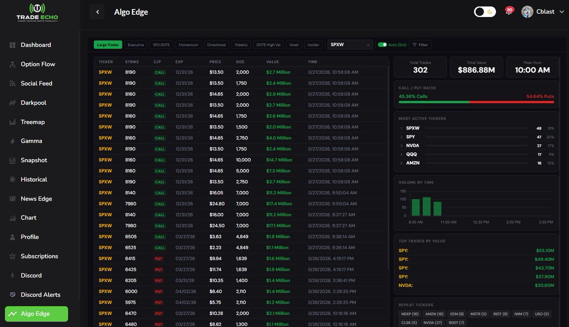Open the Filter options
The width and height of the screenshot is (569, 327).
(420, 45)
